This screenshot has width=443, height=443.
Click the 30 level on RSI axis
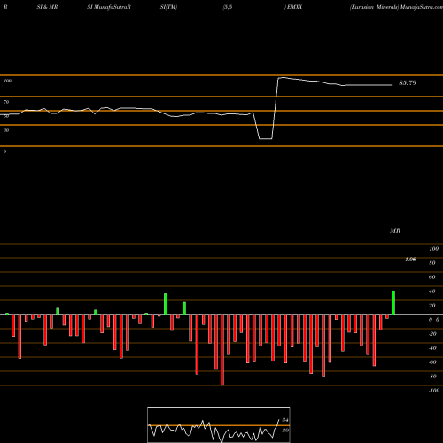(x=6, y=130)
